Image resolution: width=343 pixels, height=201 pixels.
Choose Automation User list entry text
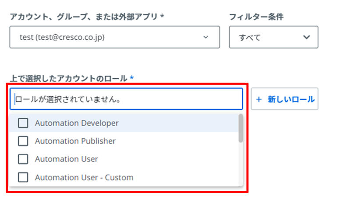point(67,159)
